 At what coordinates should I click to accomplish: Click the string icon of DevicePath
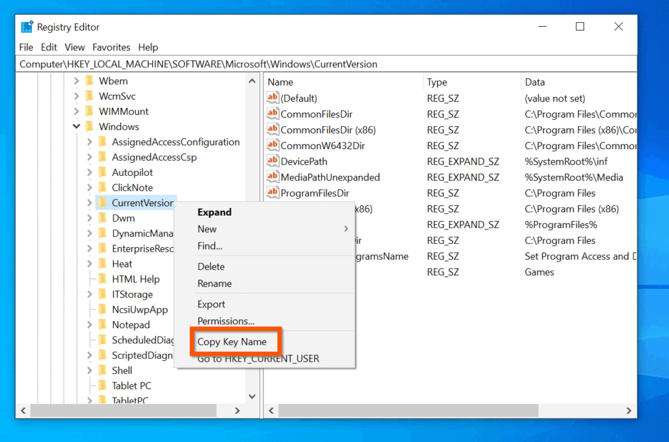coord(272,161)
